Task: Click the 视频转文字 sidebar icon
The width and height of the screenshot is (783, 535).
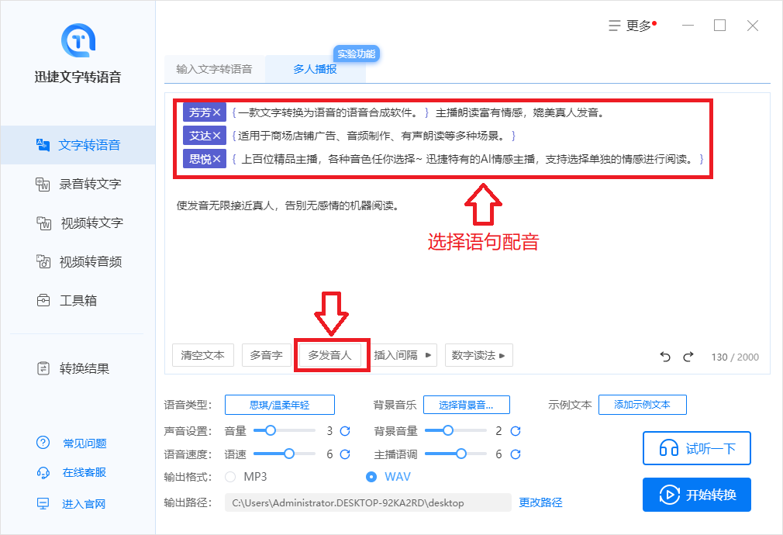Action: [x=43, y=223]
